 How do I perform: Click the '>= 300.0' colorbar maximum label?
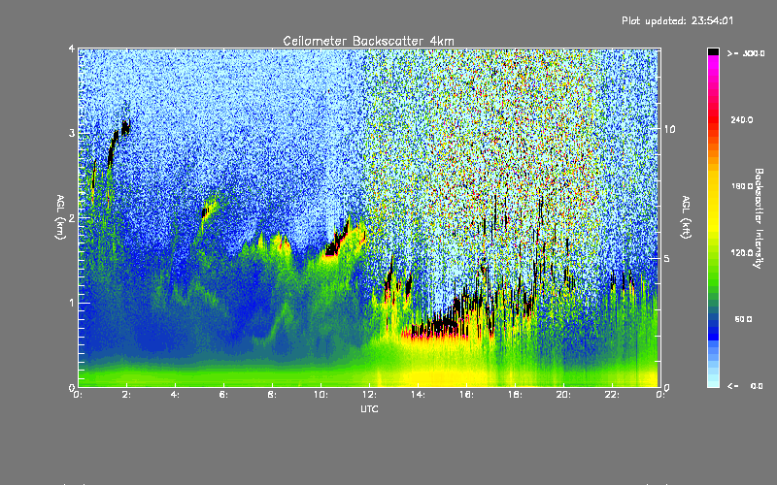tap(746, 53)
